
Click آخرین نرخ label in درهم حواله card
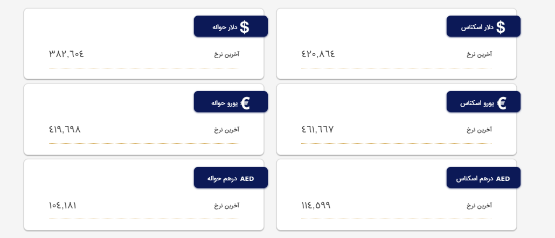(226, 206)
